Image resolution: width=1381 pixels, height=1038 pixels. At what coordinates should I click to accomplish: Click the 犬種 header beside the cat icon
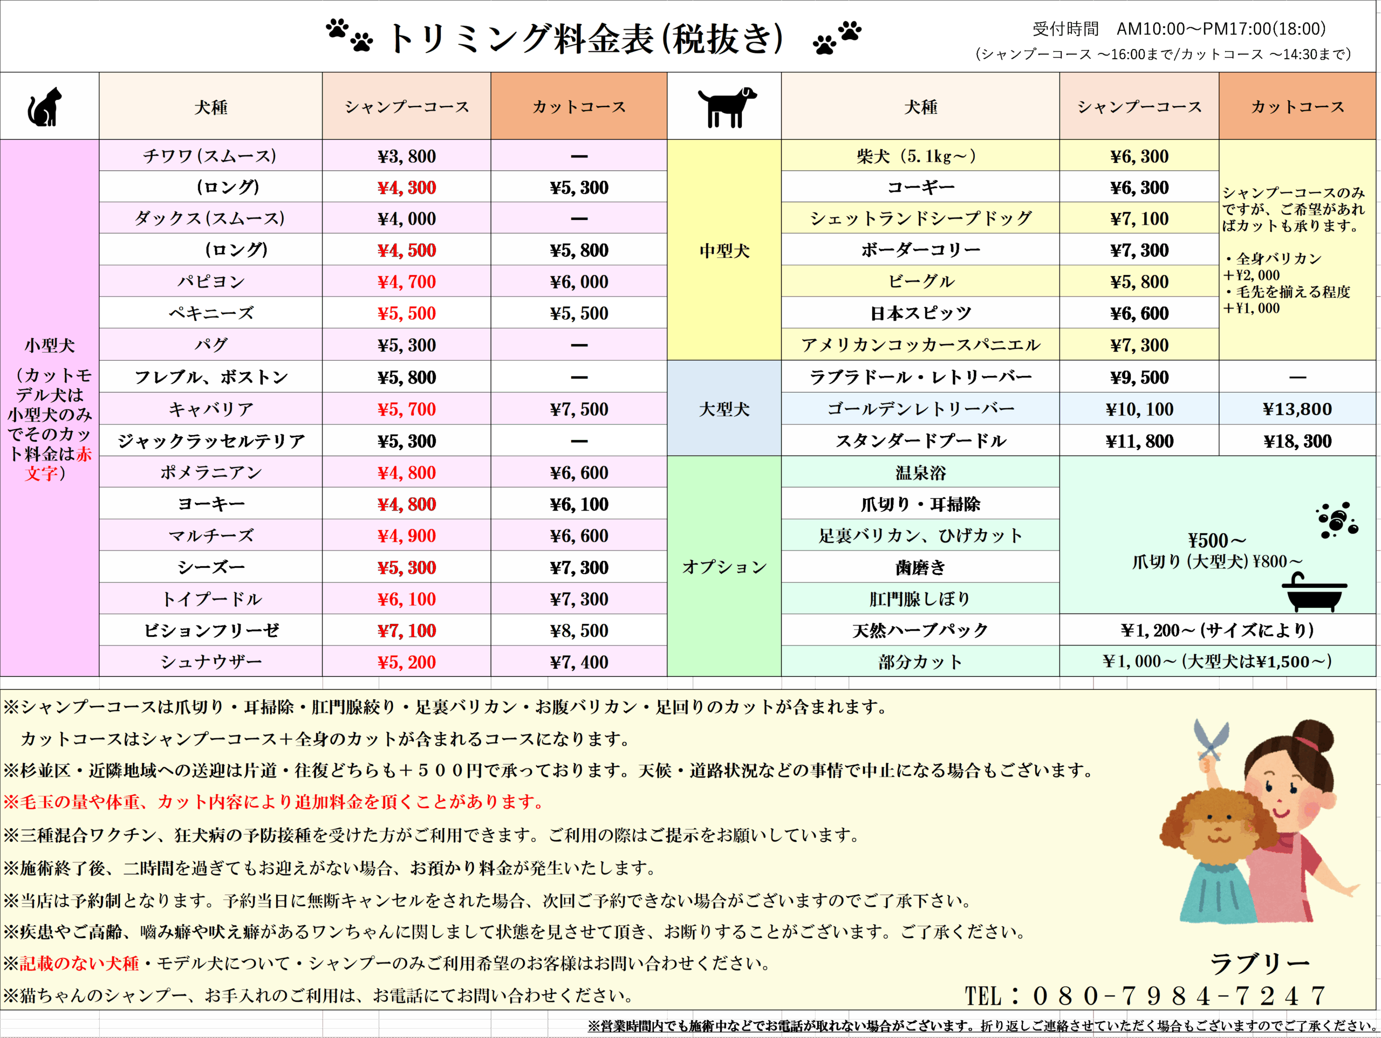click(x=211, y=106)
